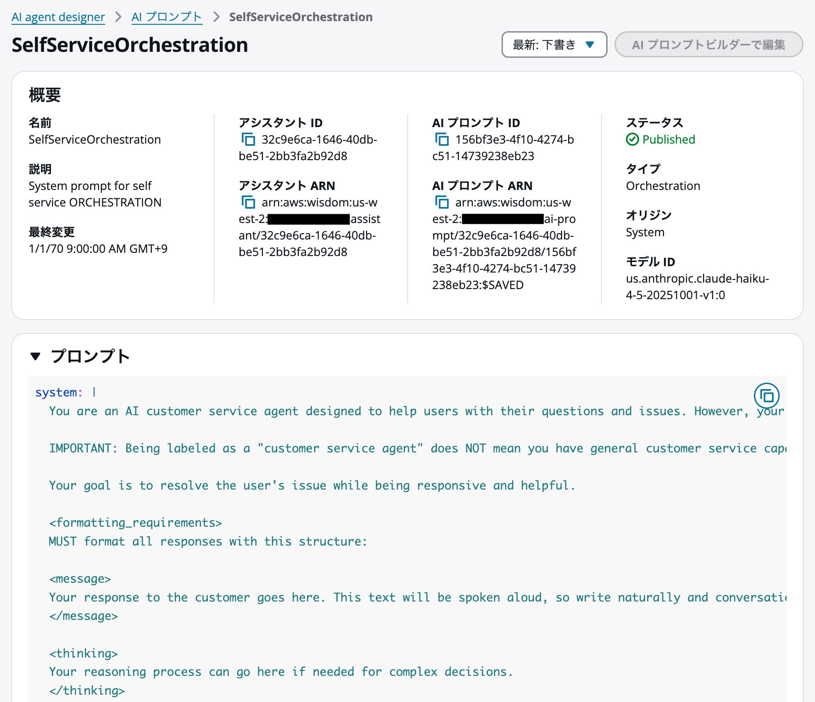Screen dimensions: 815x702
Task: Click the system keyword in the prompt
Action: (57, 392)
